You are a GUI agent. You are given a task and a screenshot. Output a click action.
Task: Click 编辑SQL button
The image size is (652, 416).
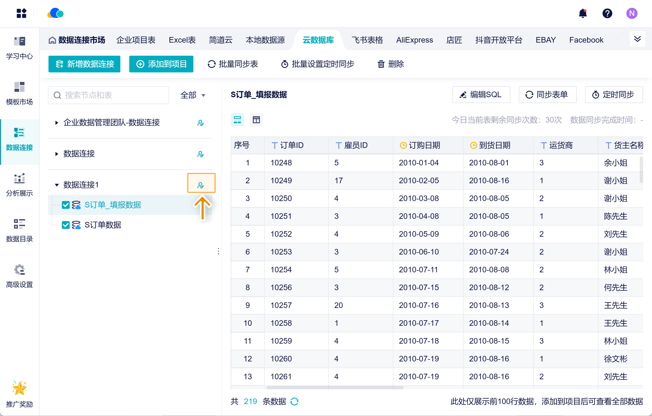tap(481, 95)
